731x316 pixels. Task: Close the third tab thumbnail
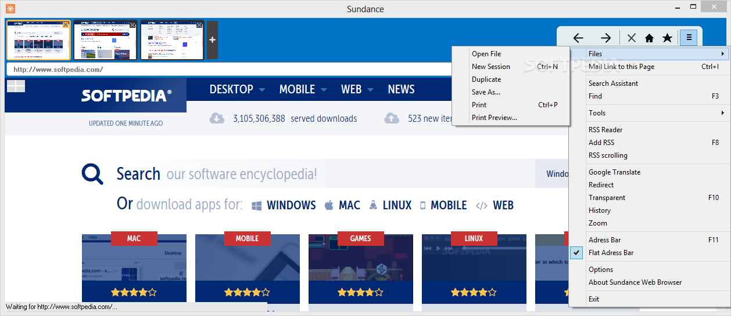tap(199, 25)
